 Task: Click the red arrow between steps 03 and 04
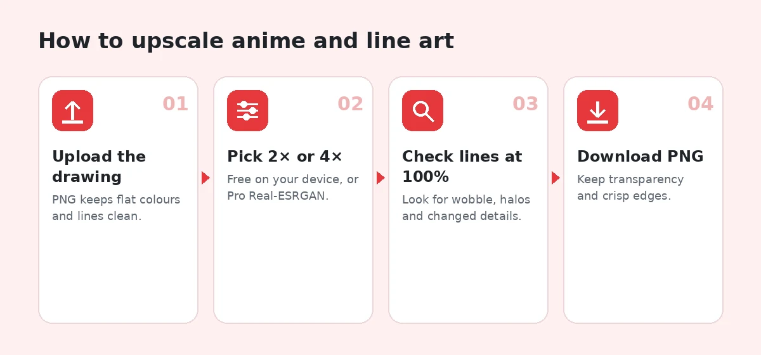[556, 178]
